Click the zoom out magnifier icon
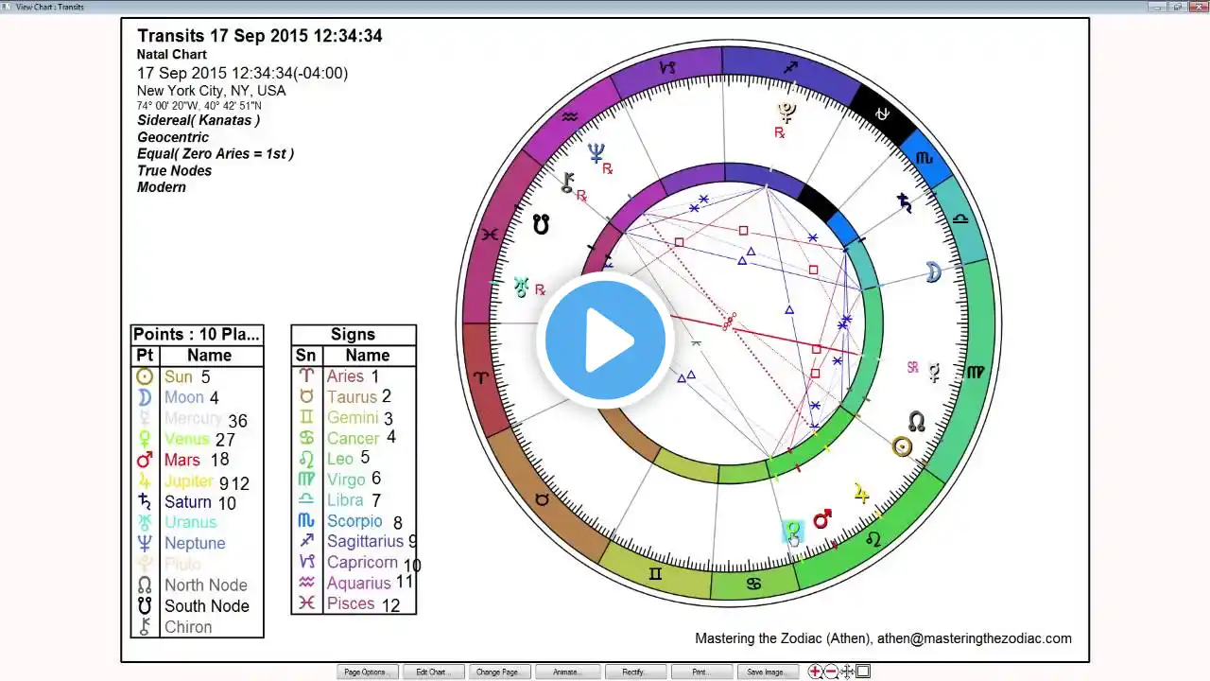This screenshot has height=681, width=1210. click(832, 672)
